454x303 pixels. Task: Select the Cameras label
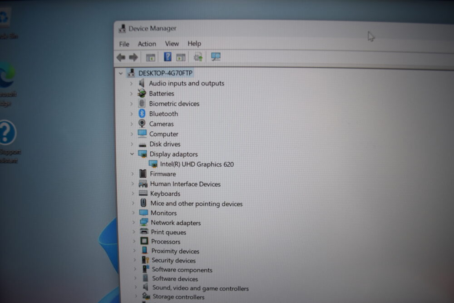click(162, 124)
